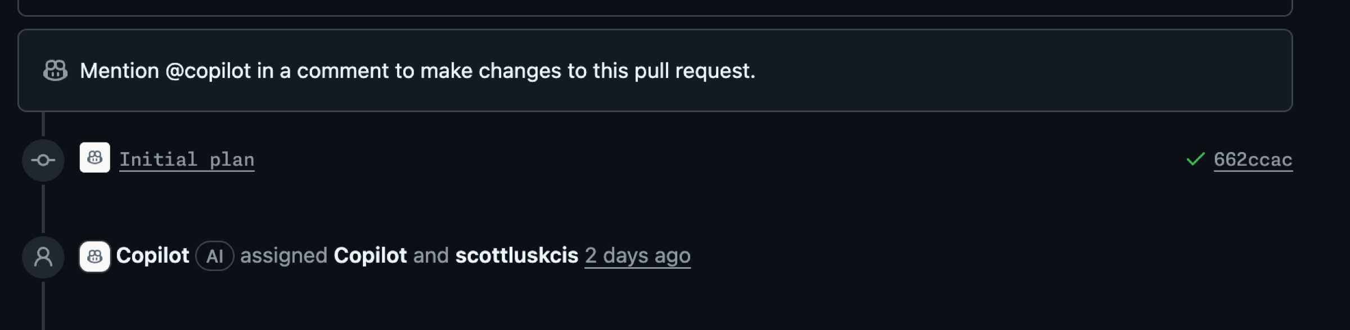Click the green check mark status icon
The height and width of the screenshot is (330, 1350).
click(x=1195, y=159)
